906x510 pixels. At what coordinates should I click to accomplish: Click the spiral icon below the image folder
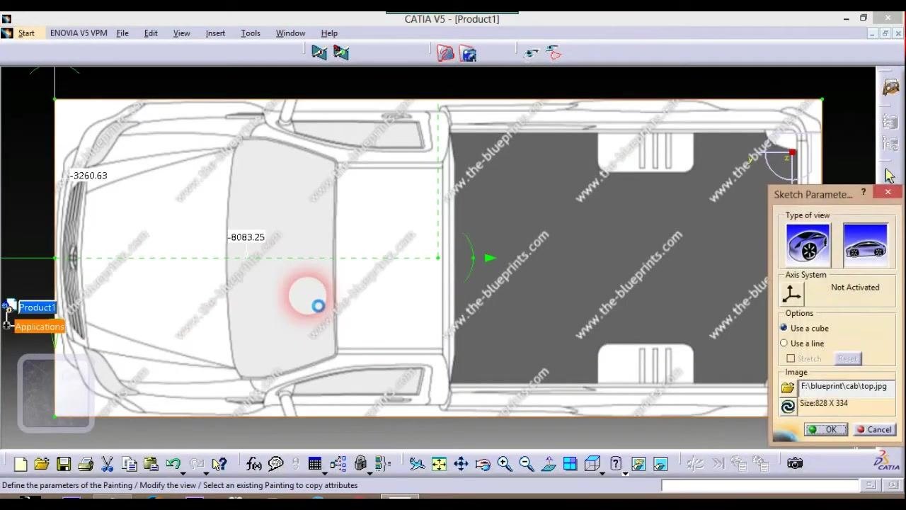pos(788,406)
